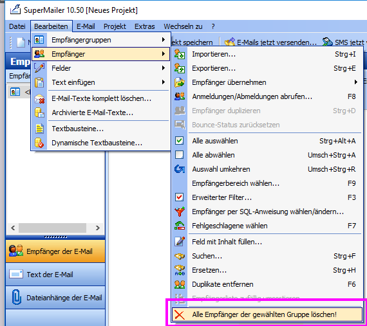Click the paperclip Dateianhänge icon
This screenshot has height=326, width=367.
(16, 297)
